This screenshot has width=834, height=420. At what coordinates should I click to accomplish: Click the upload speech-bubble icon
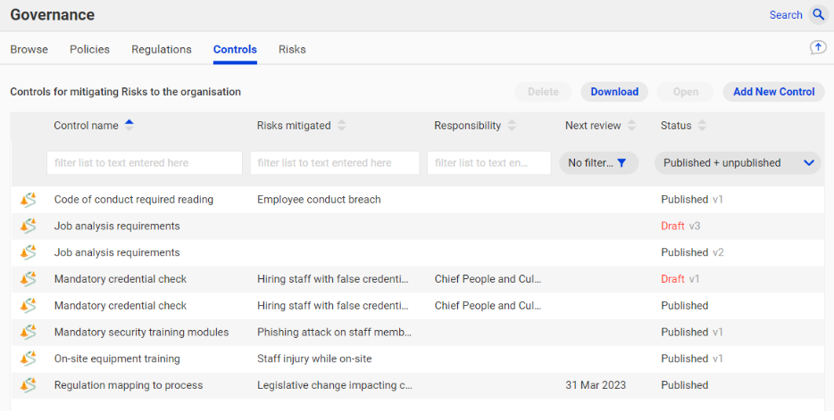click(x=818, y=48)
